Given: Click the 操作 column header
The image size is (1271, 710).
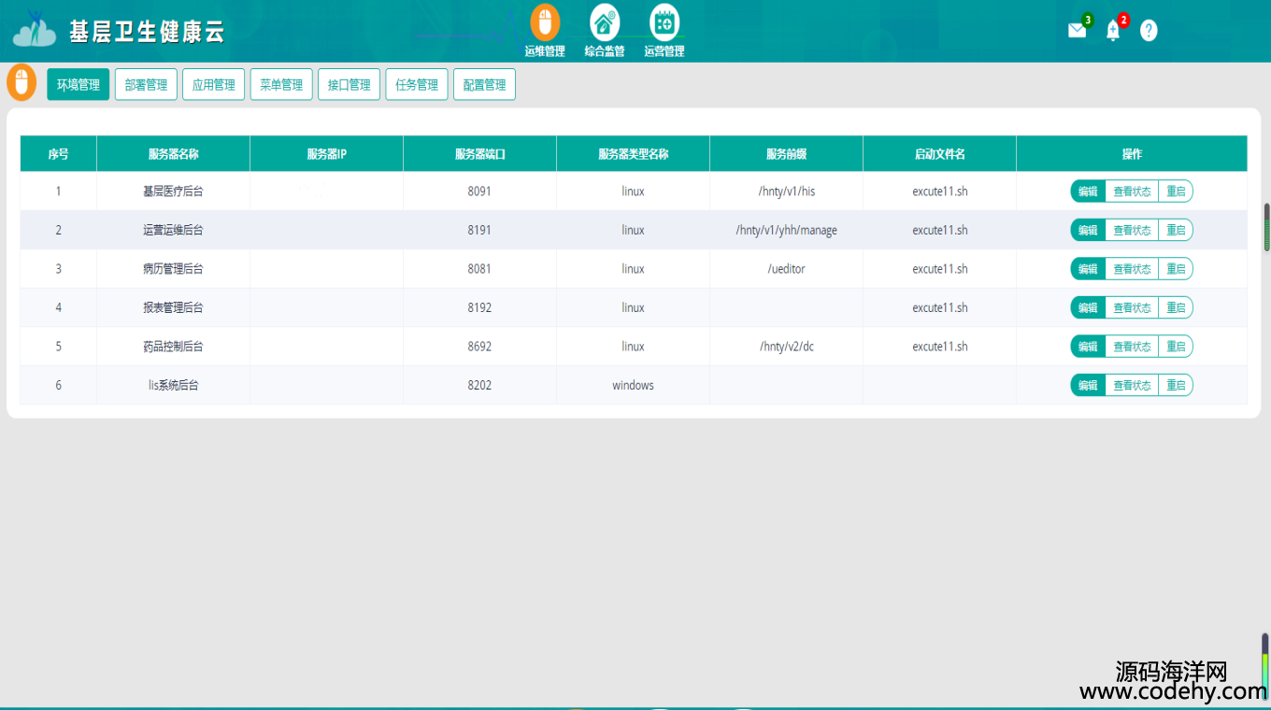Looking at the screenshot, I should point(1132,154).
